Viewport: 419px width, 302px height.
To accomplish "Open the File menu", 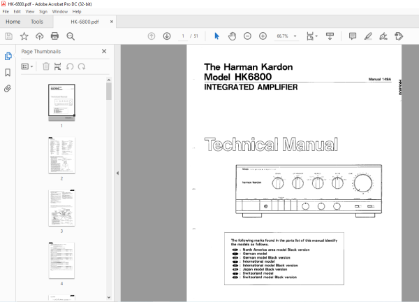I will pos(6,11).
